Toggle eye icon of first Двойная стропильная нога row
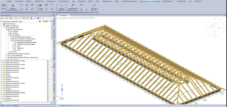 (47, 61)
